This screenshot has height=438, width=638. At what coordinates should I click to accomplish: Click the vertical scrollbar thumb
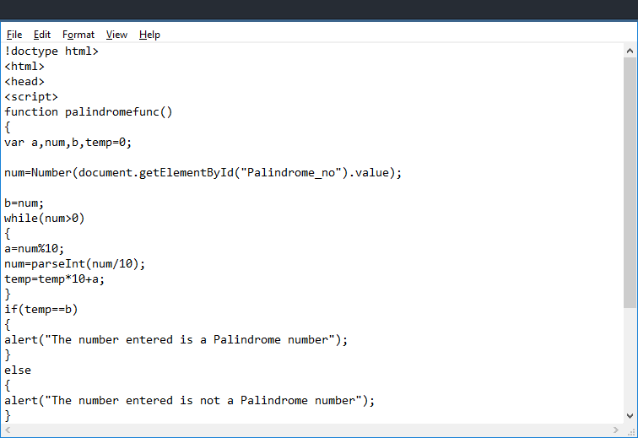(x=630, y=183)
